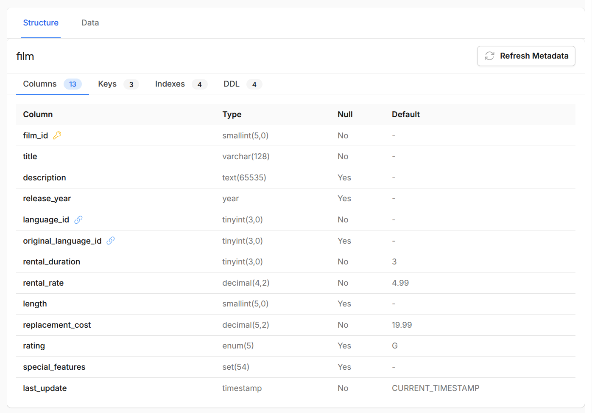The image size is (592, 413).
Task: Select the Structure tab
Action: (41, 22)
